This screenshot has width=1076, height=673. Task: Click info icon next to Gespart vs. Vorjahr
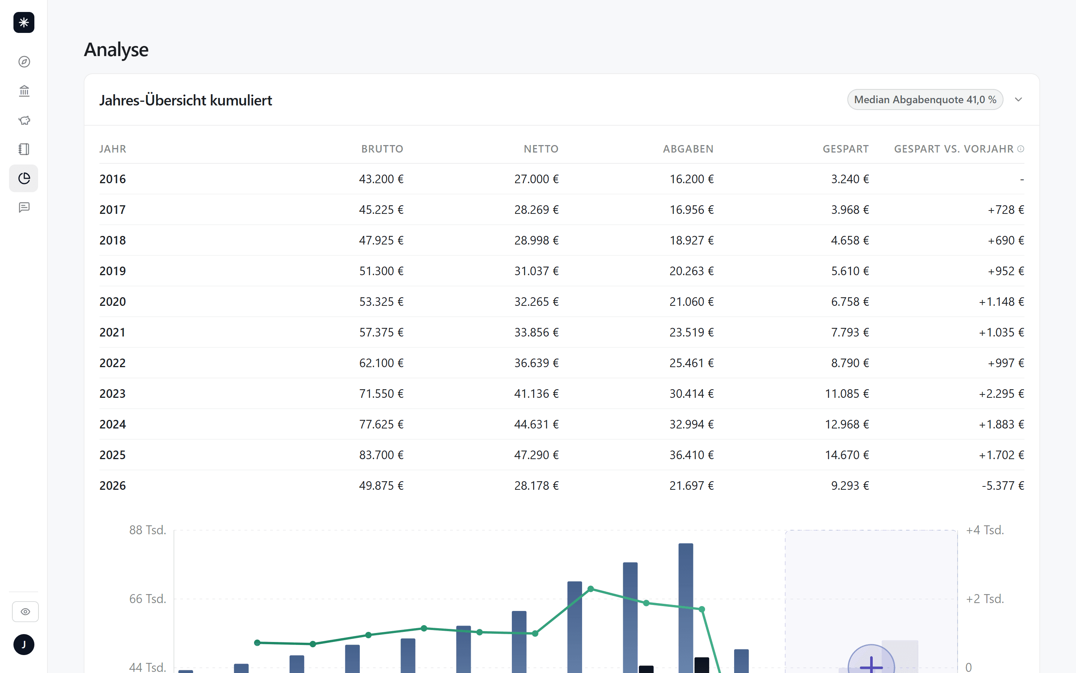1021,149
